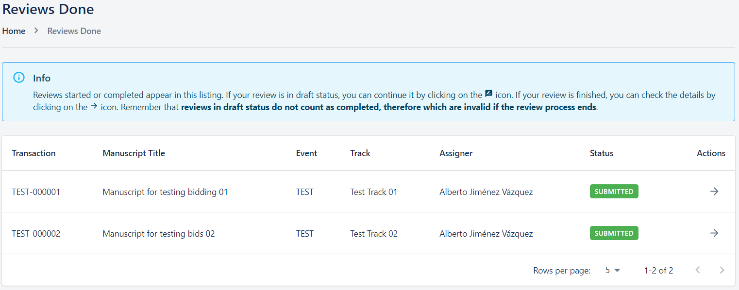Click the breadcrumb chevron separator
739x290 pixels.
[36, 31]
